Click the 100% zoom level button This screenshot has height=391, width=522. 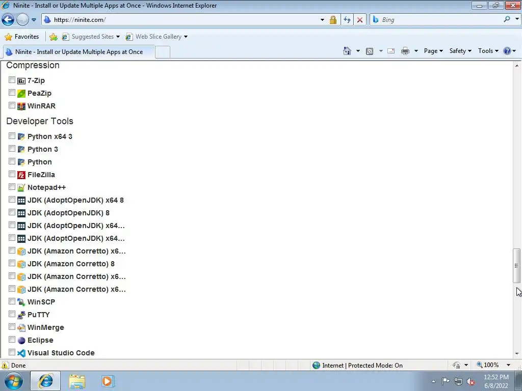[x=488, y=365]
